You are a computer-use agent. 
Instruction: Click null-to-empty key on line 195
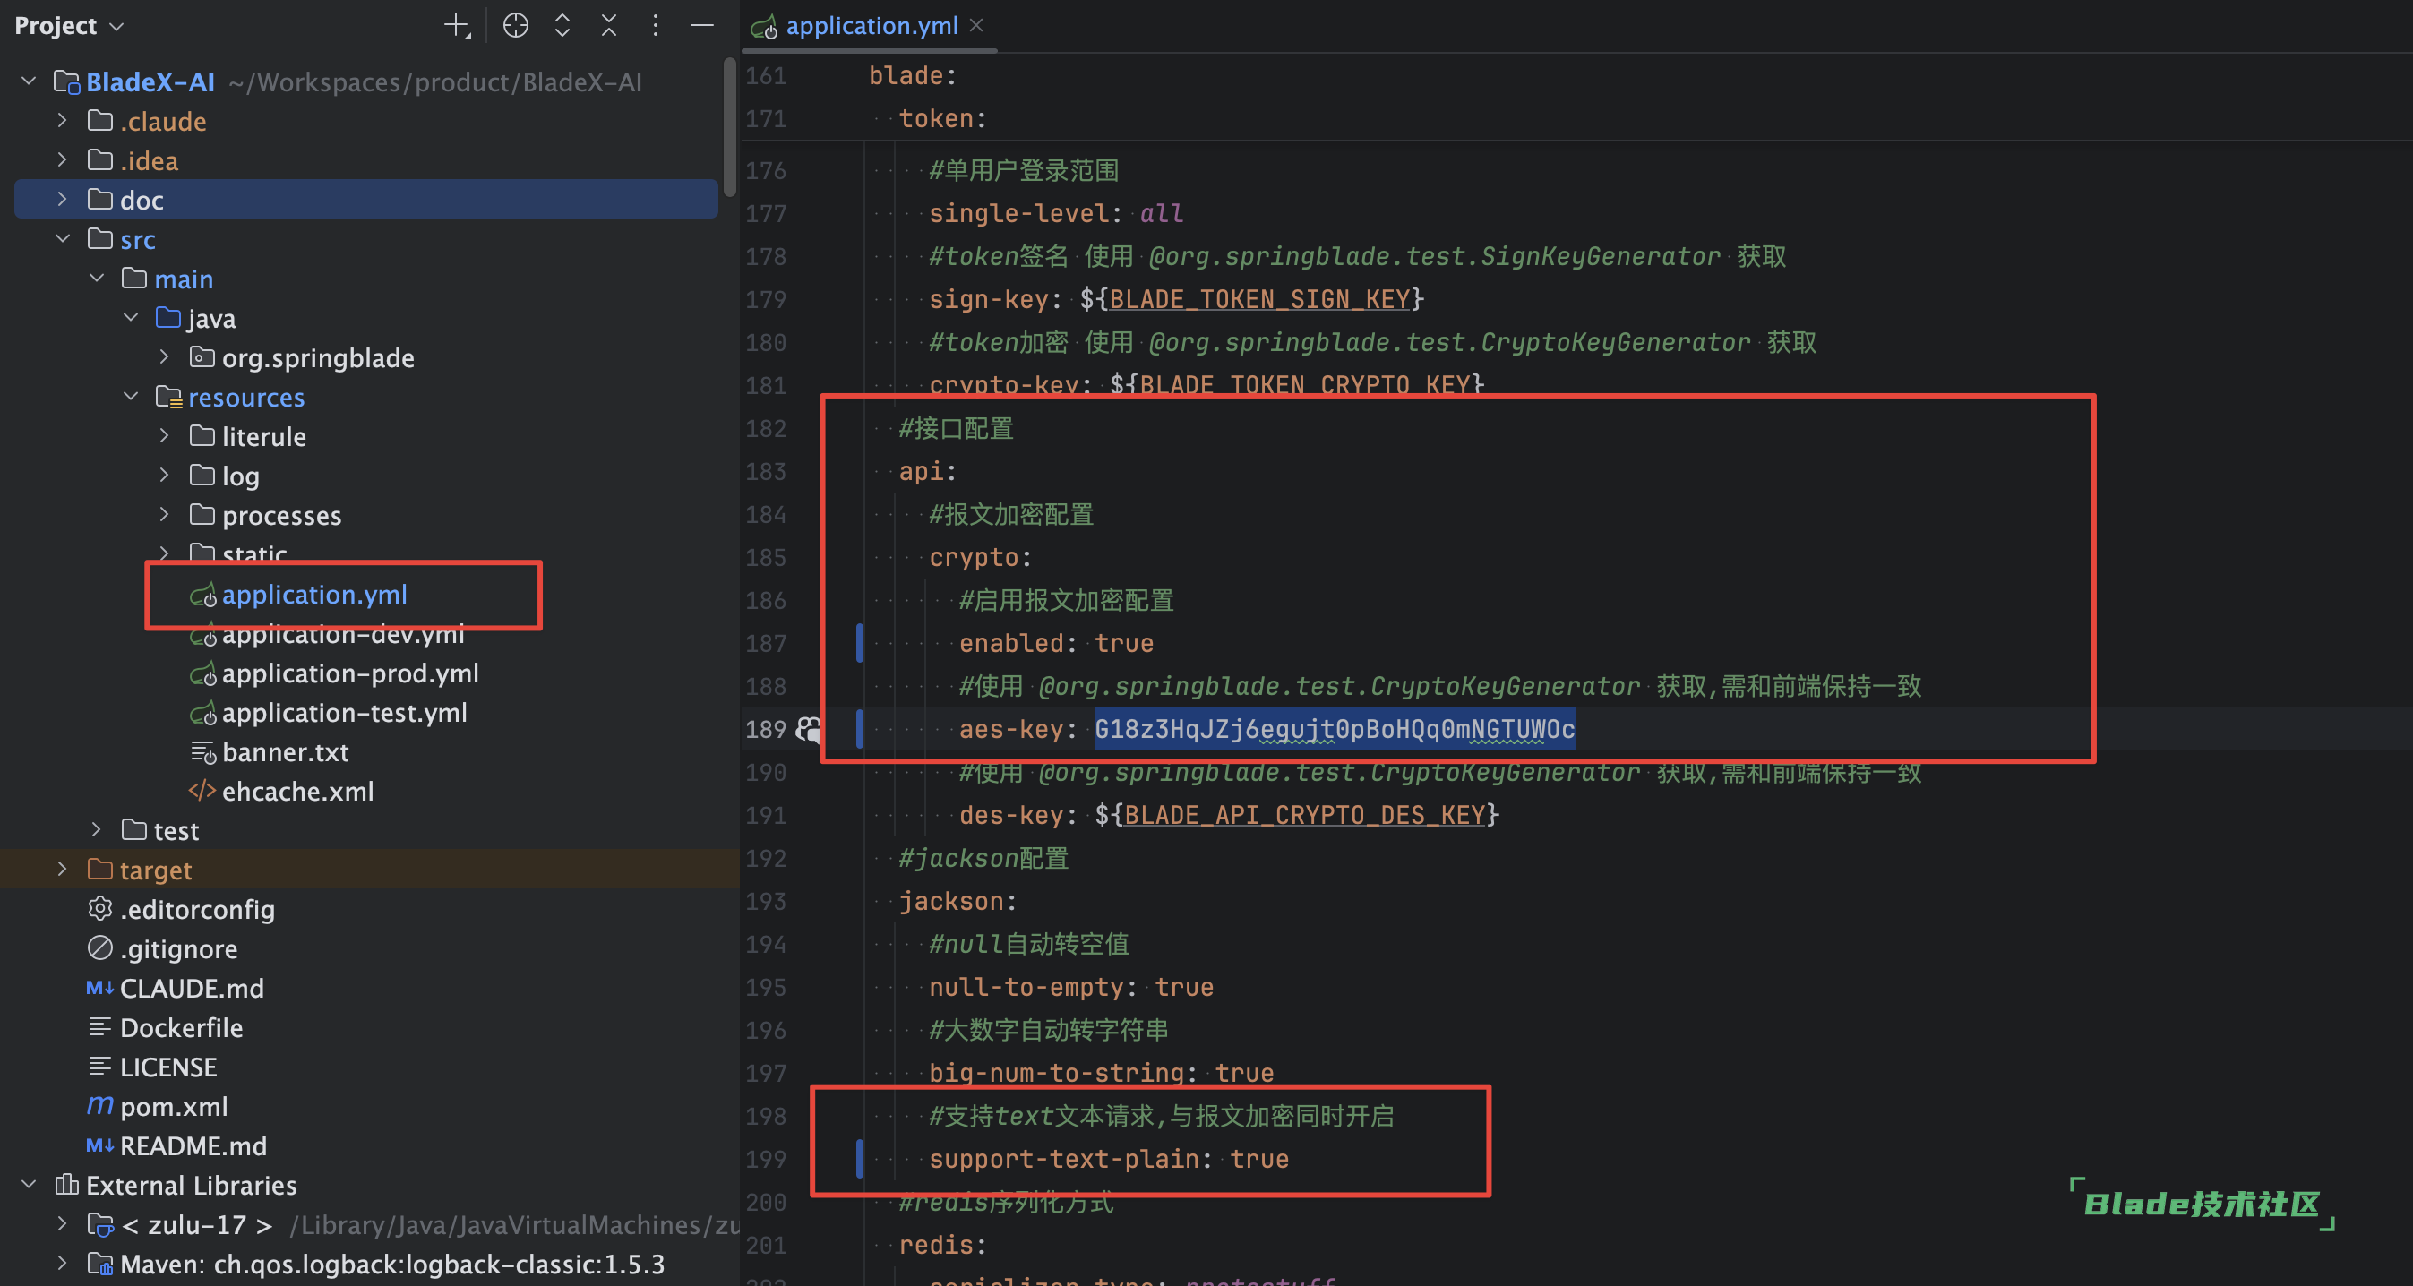pos(1026,987)
